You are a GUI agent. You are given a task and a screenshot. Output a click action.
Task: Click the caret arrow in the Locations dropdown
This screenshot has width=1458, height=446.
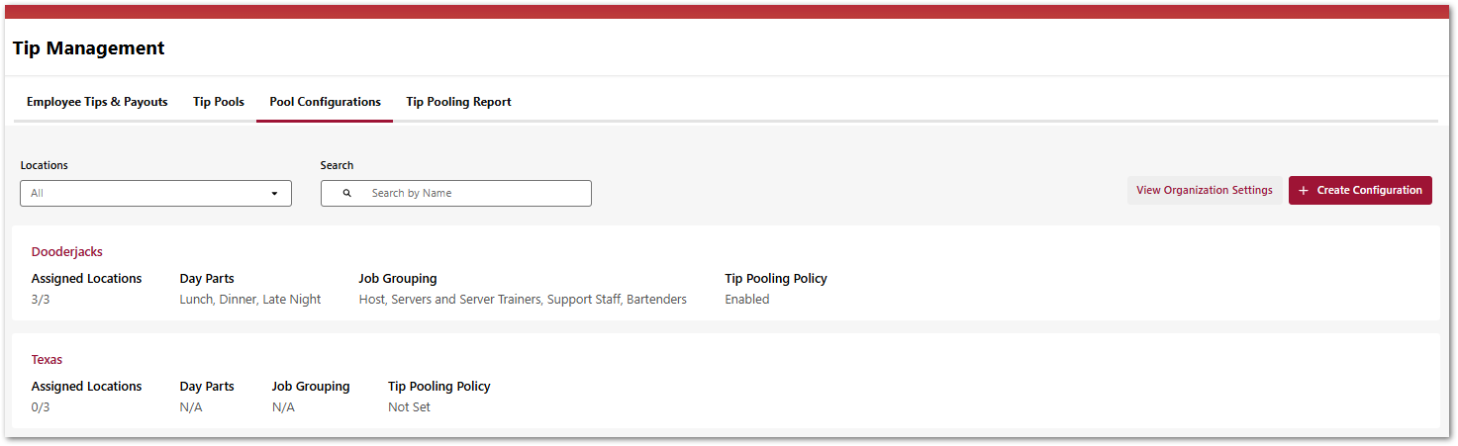274,194
